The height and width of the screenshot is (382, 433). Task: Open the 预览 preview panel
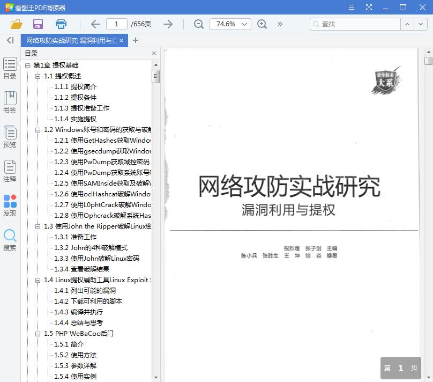click(x=10, y=137)
